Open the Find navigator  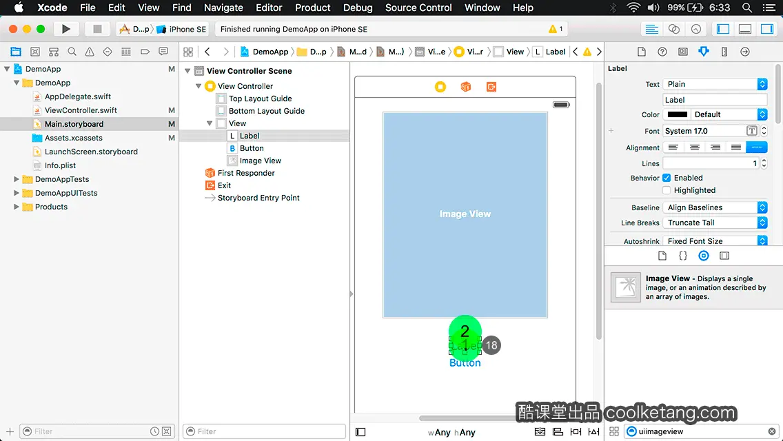click(72, 52)
